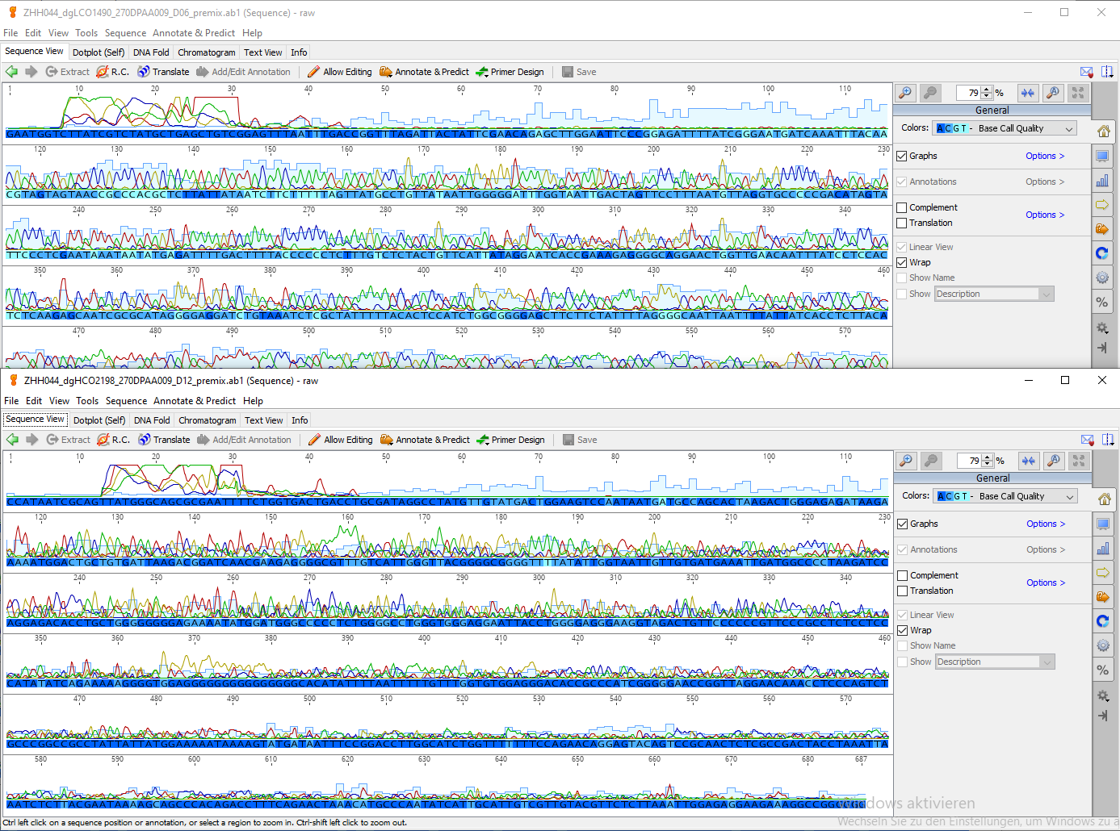Click the zoom in magnifier in top window
The width and height of the screenshot is (1120, 831).
tap(905, 93)
